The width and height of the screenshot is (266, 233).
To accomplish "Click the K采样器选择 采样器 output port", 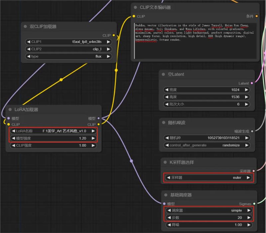I will click(253, 171).
